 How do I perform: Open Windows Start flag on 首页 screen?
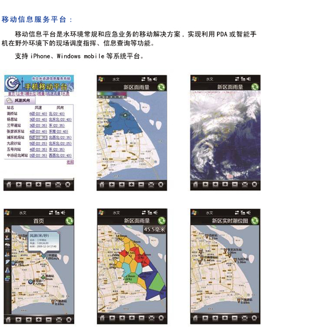tap(7, 212)
